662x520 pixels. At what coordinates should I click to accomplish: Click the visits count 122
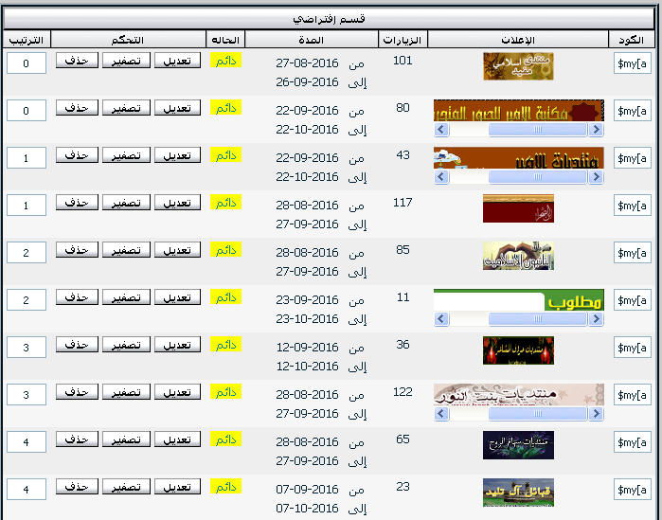403,392
